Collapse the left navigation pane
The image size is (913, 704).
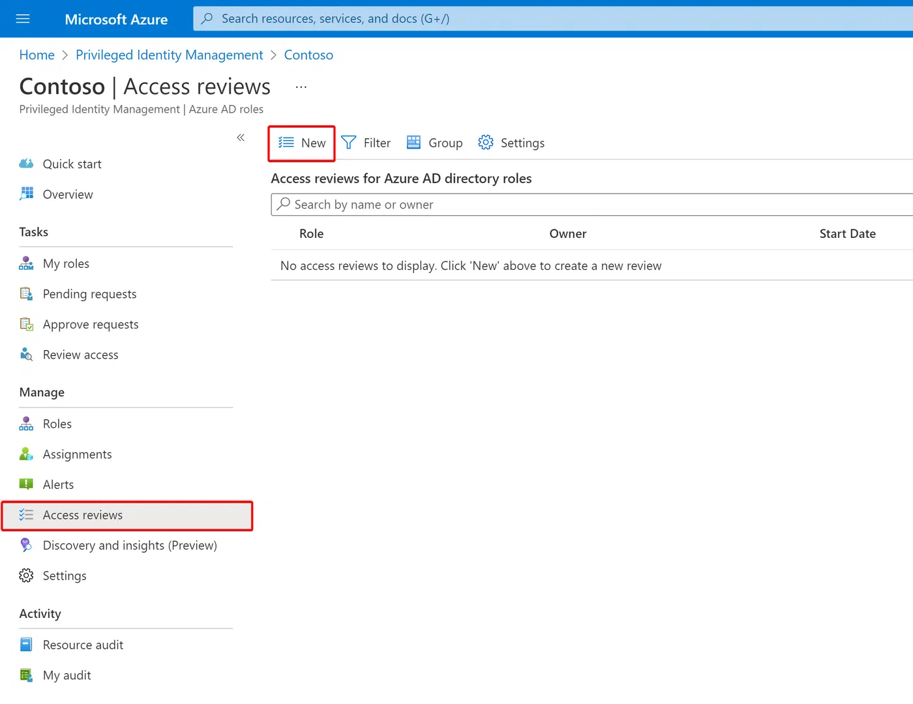click(x=241, y=138)
